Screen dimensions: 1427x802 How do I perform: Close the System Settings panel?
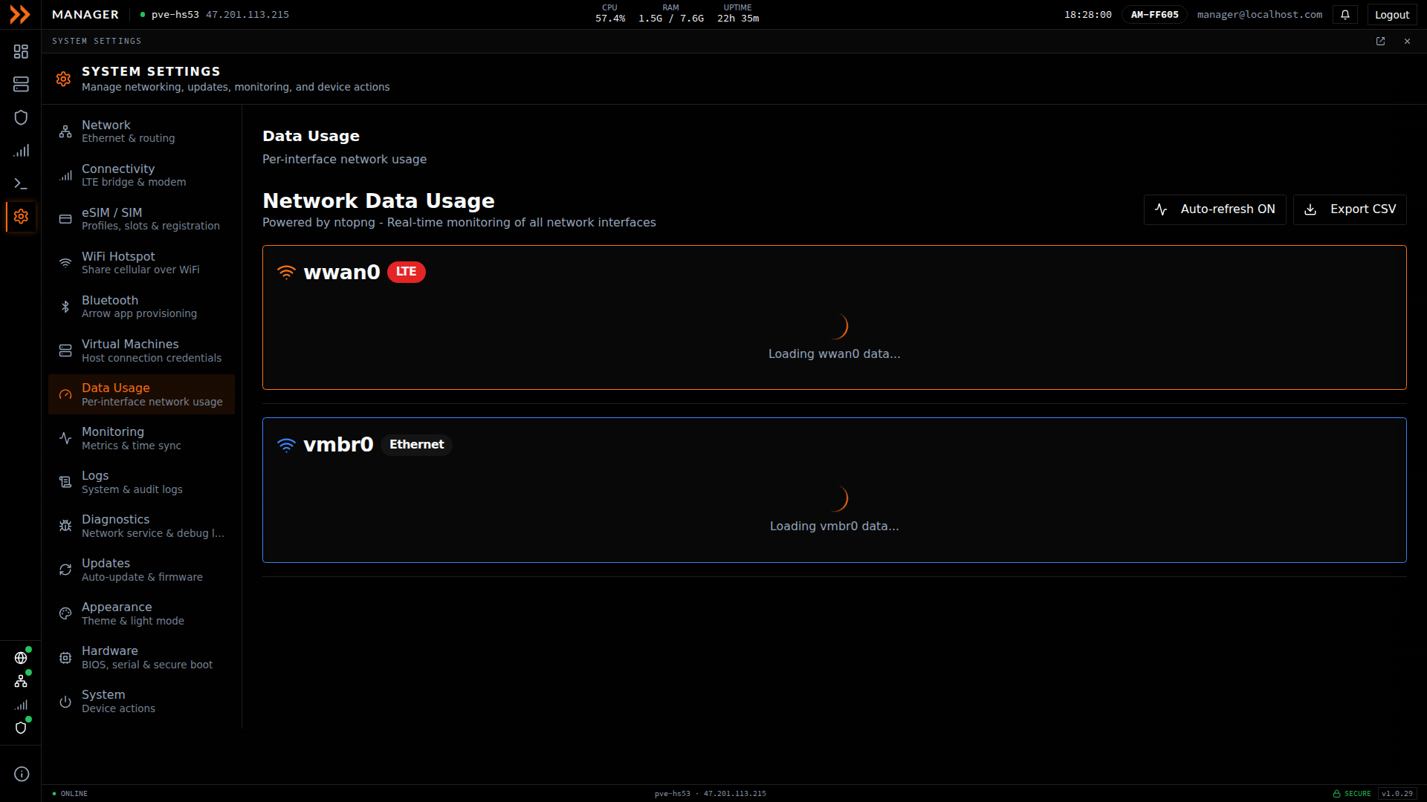(x=1407, y=42)
